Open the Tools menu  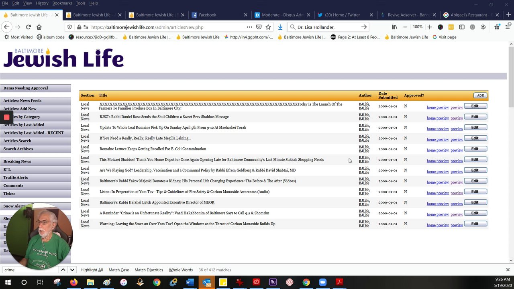point(81,3)
